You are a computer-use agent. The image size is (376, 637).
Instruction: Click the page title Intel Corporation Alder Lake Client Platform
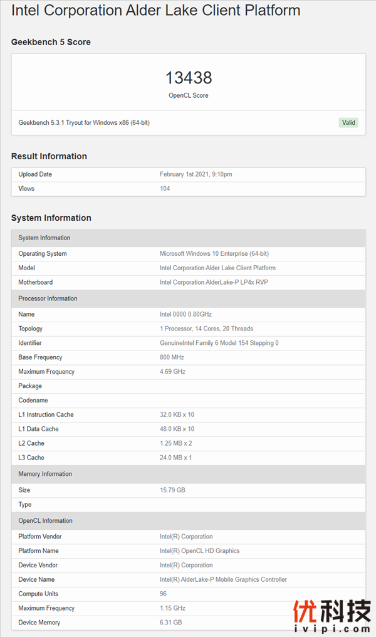point(156,11)
